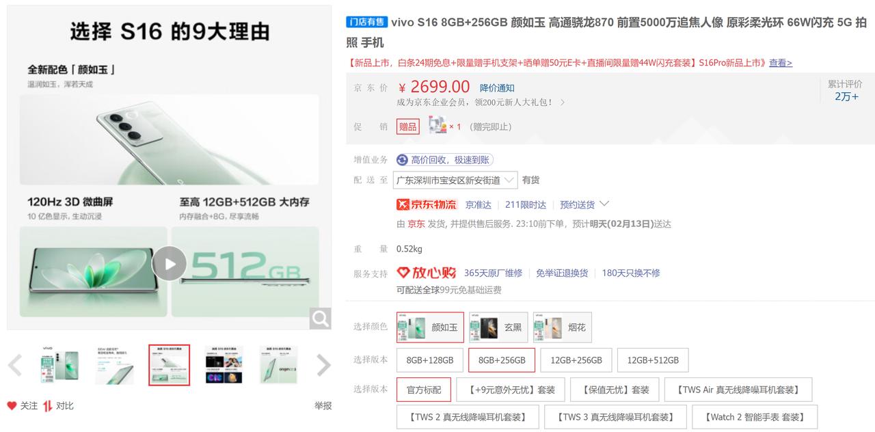Open the 2万+ reviews count

(x=846, y=96)
